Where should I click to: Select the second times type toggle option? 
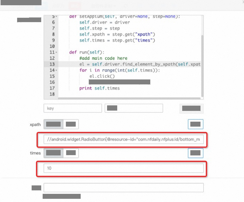[x=71, y=153]
